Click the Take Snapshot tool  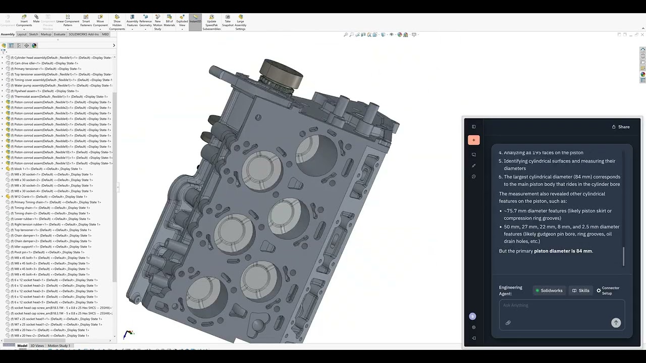228,21
